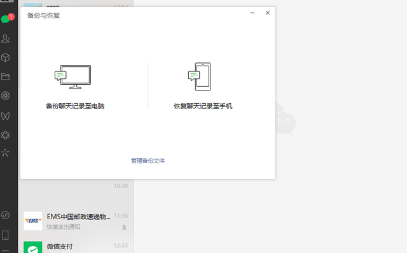407x253 pixels.
Task: Open the Mini Programs panel icon
Action: [6, 215]
